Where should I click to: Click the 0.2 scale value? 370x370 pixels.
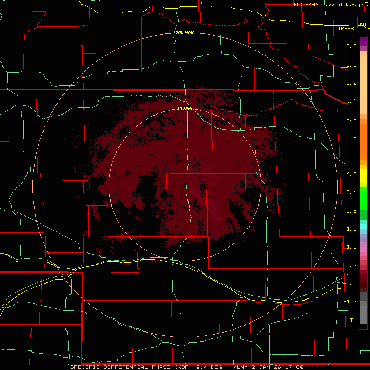(351, 266)
